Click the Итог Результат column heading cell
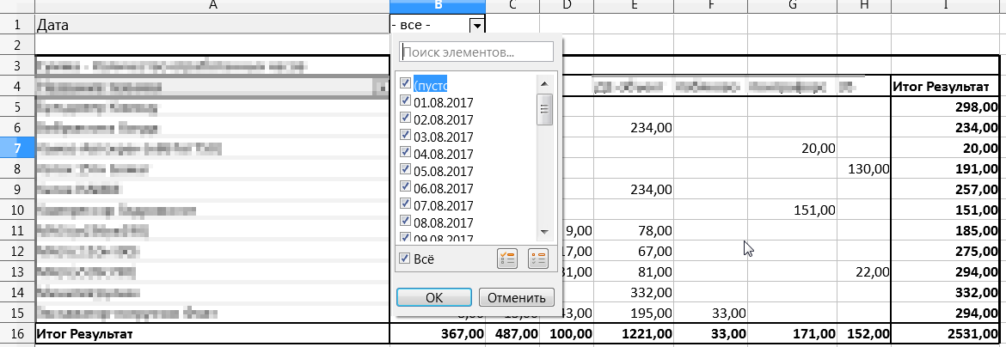The width and height of the screenshot is (1006, 347). 945,87
